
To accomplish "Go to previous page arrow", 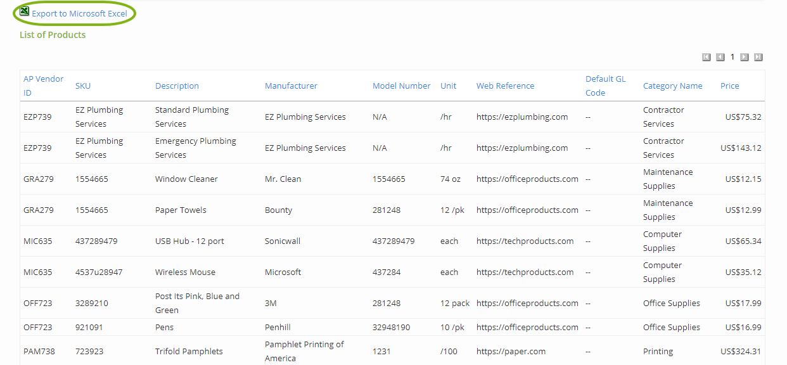I will click(720, 57).
